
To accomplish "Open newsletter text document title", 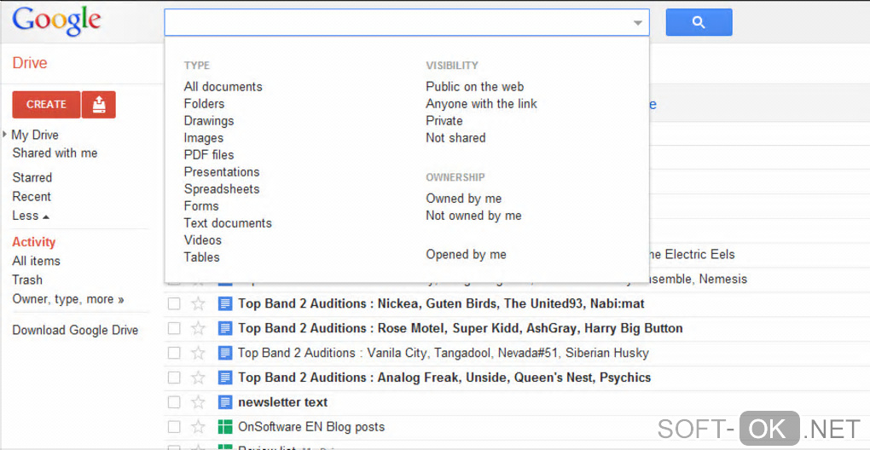I will coord(283,402).
